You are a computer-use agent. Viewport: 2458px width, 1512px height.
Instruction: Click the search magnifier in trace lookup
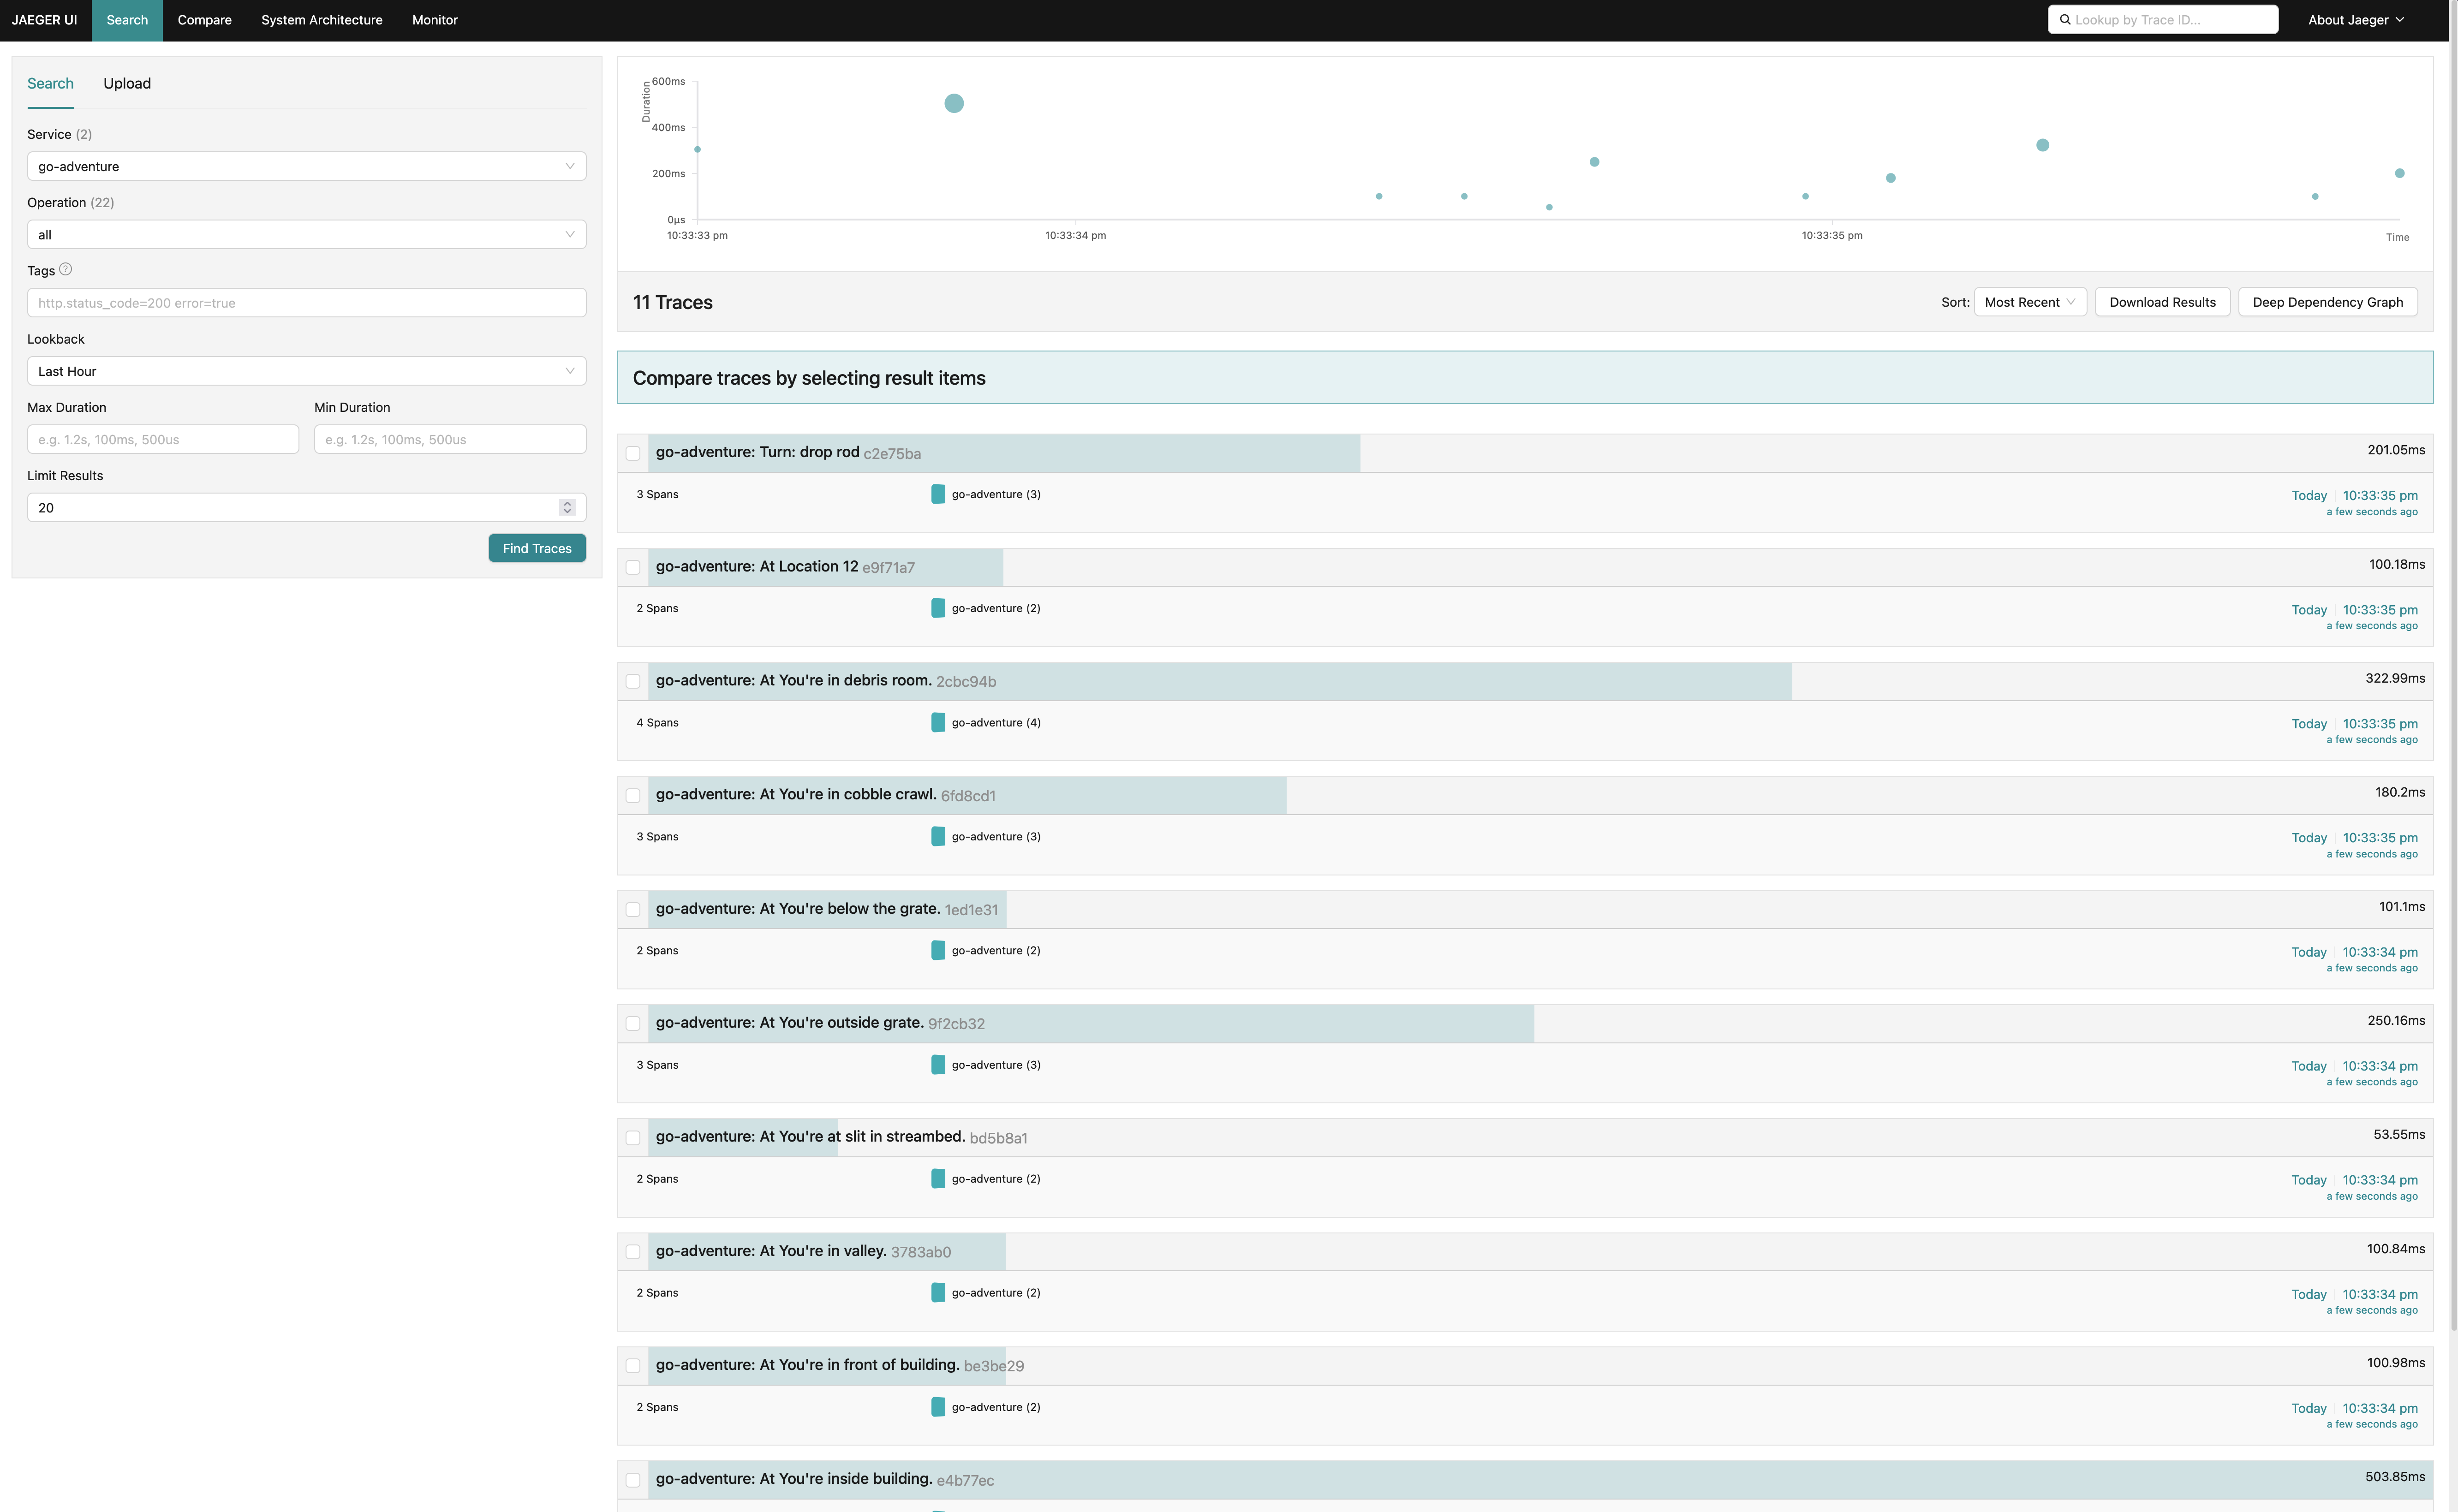[x=2065, y=20]
